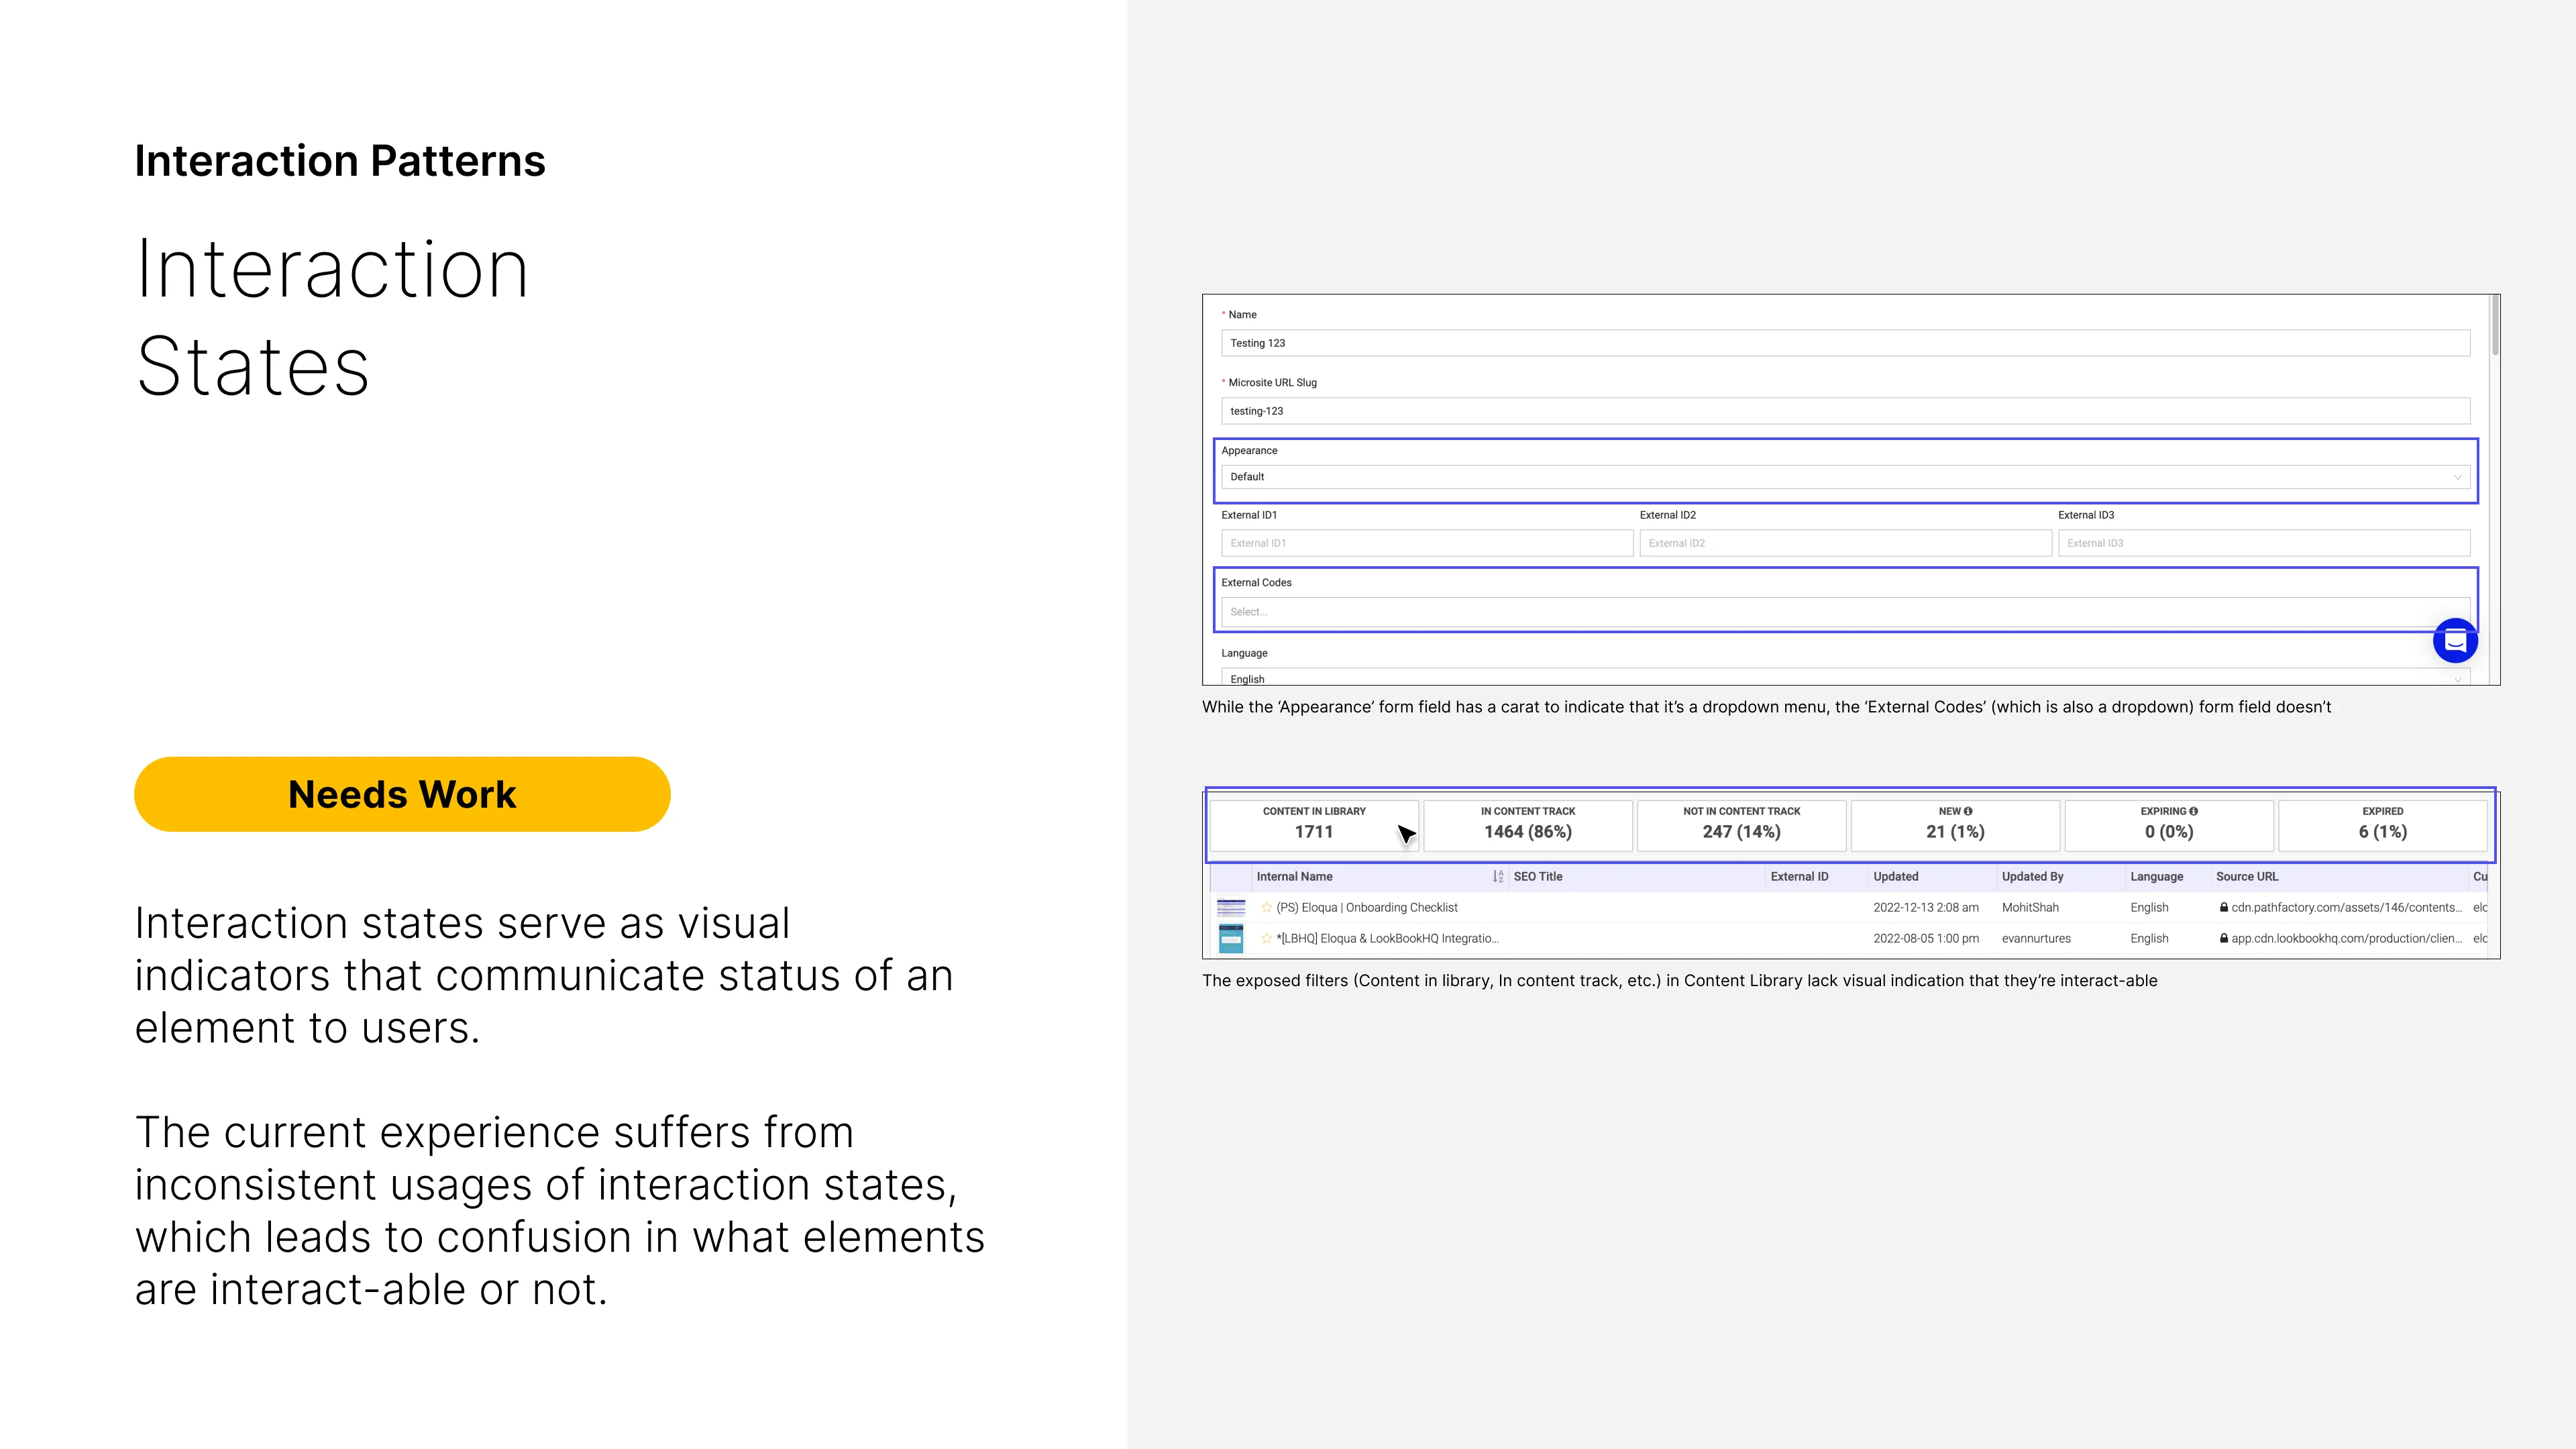Click the A-Z sort icon in Internal Name column

(1498, 877)
